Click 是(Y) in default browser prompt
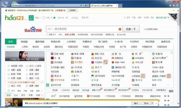Image resolution: width=181 pixels, height=108 pixels. [136, 103]
